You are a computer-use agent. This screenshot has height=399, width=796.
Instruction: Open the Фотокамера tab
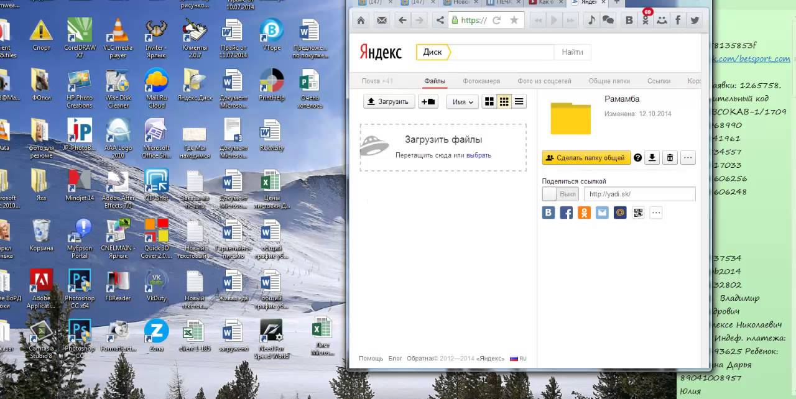pos(481,81)
